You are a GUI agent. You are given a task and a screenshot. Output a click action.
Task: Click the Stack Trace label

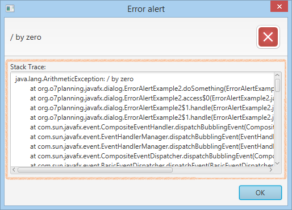click(x=28, y=67)
